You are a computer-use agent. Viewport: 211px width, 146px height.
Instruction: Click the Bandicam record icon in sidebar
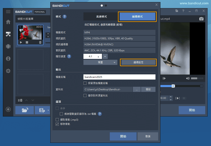[8, 109]
